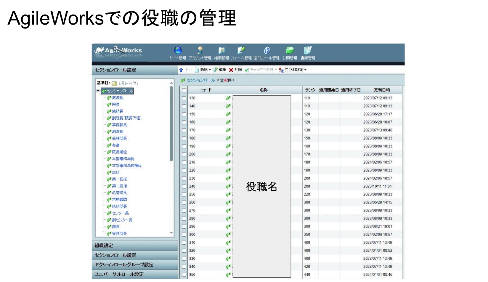Click the セクションロール breadcrumb link
Screen dimensions: 488x282
point(201,80)
